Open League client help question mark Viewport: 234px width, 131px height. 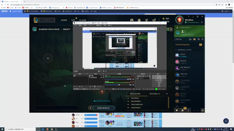point(188,17)
